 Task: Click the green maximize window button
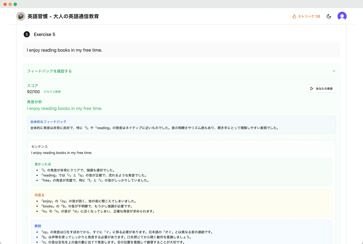pos(15,4)
